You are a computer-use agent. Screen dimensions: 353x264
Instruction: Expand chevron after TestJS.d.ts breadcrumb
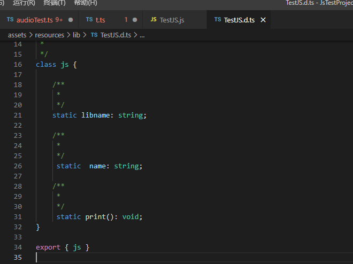[135, 35]
